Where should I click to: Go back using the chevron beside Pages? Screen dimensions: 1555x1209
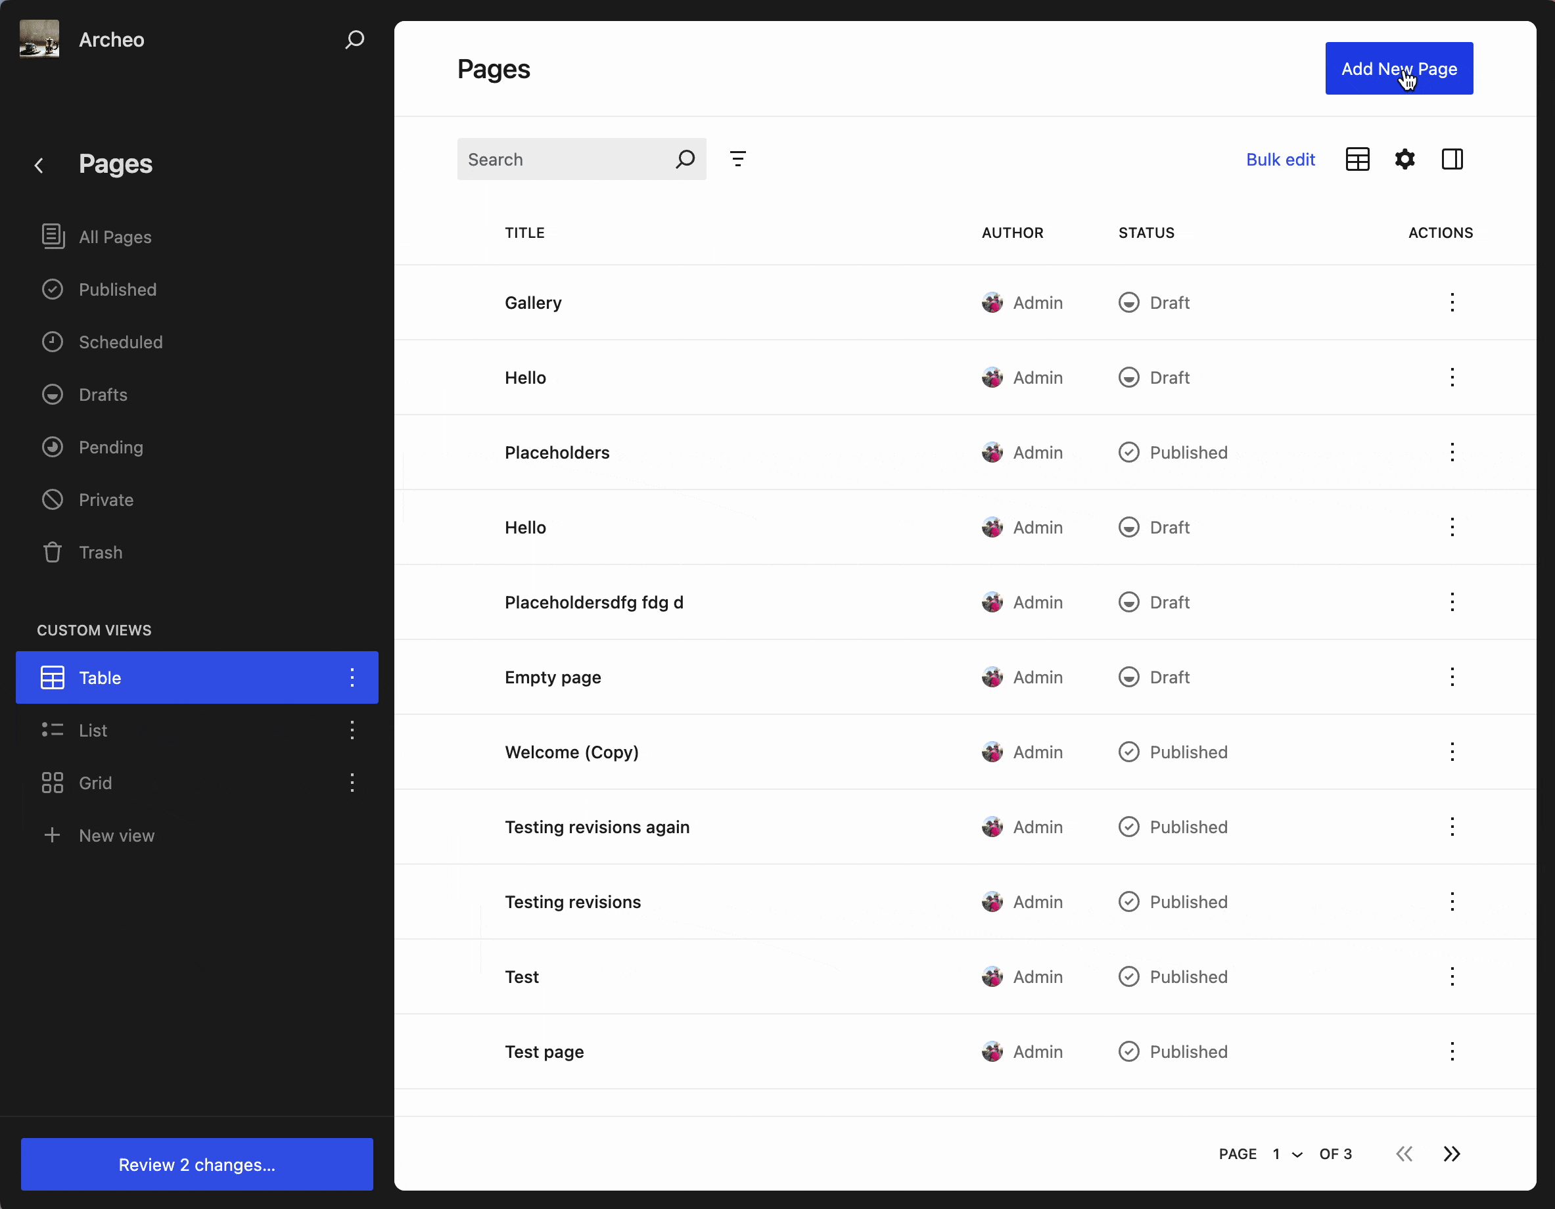click(39, 164)
